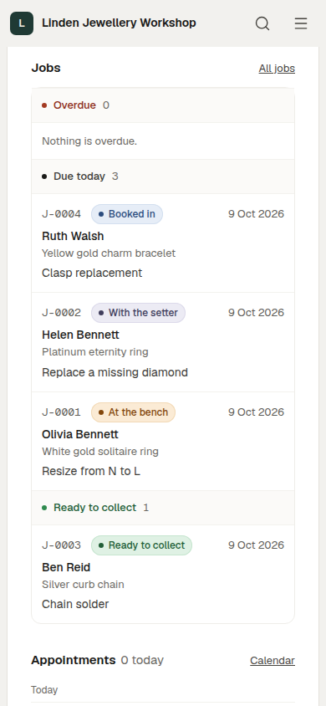Open the search magnifier icon

[x=262, y=23]
